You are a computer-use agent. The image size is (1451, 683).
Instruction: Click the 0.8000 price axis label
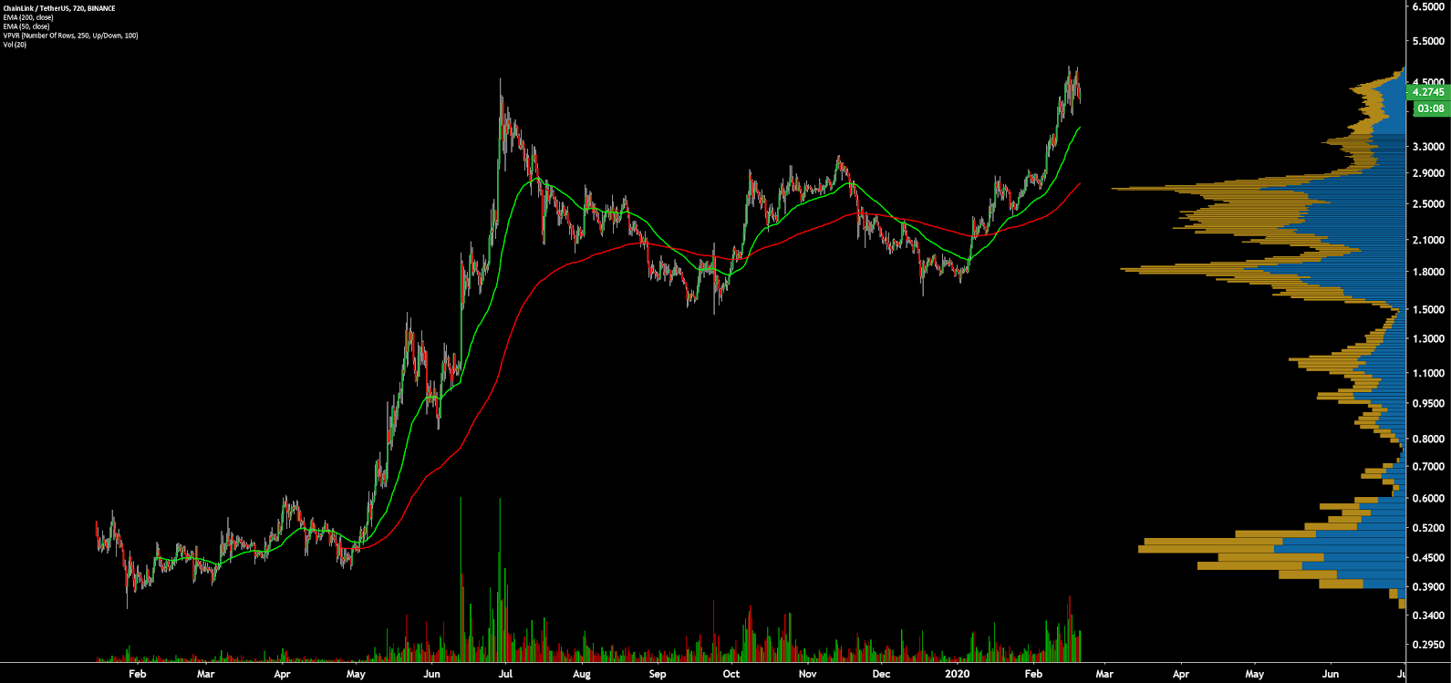(1428, 440)
